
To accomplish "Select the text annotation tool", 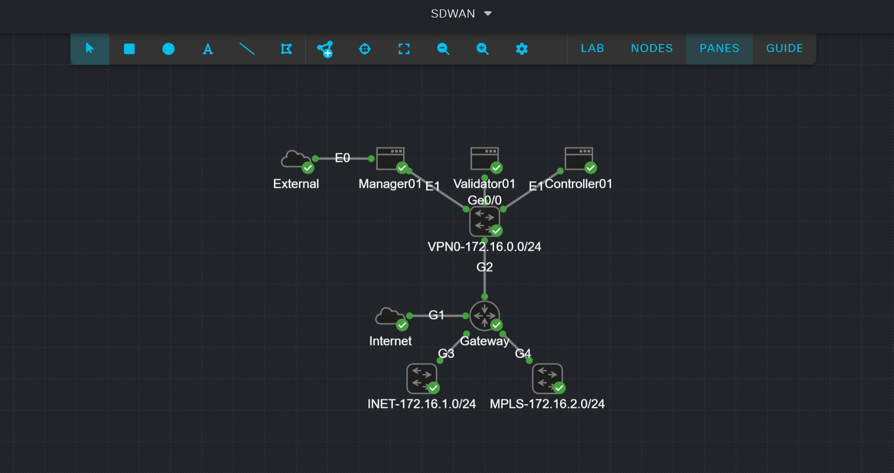I will tap(207, 48).
